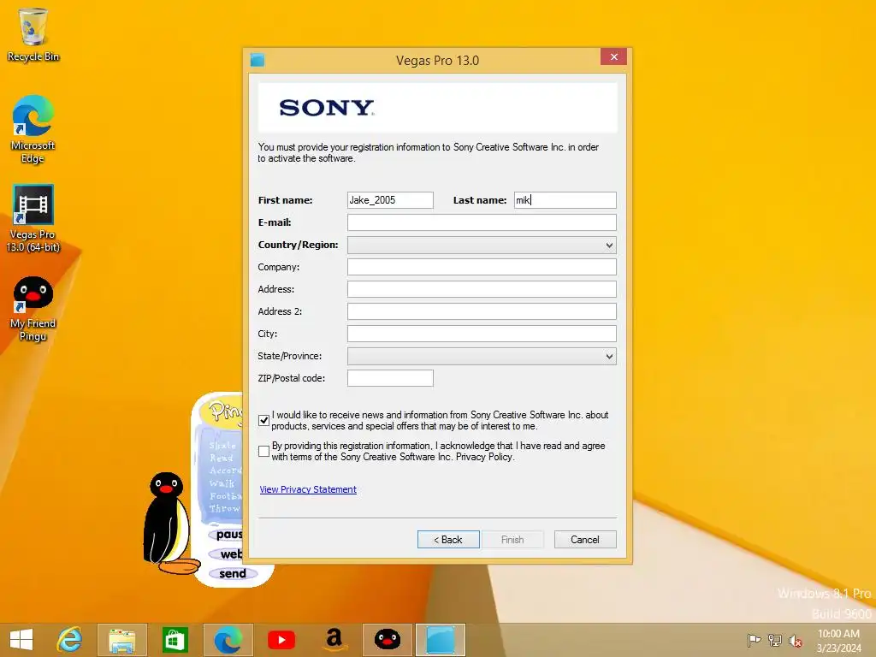Select the My Friend Pingu desktop shortcut
The width and height of the screenshot is (876, 657).
pos(33,308)
